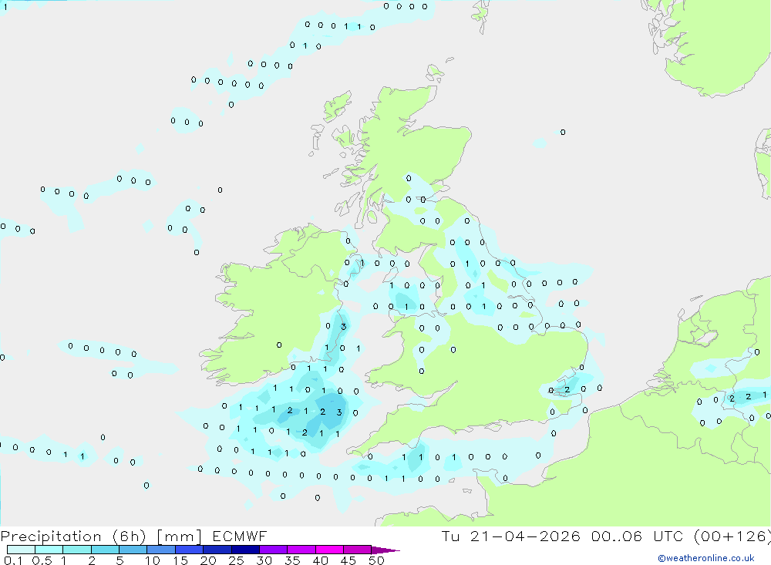Viewport: 771px width, 565px height.
Task: Click the date 'Tu 21-04-2026'
Action: (511, 536)
